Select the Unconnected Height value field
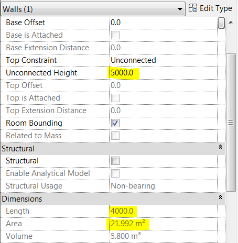 pos(163,73)
